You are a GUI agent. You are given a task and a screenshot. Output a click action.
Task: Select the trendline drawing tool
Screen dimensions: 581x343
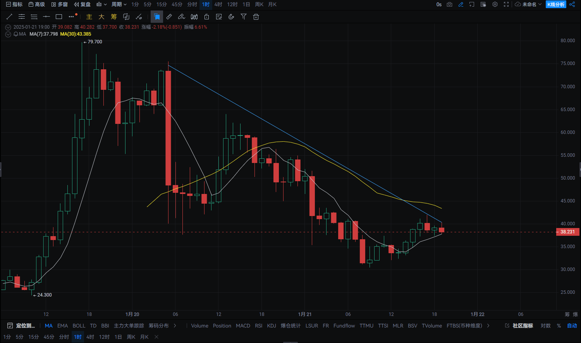[x=9, y=17]
